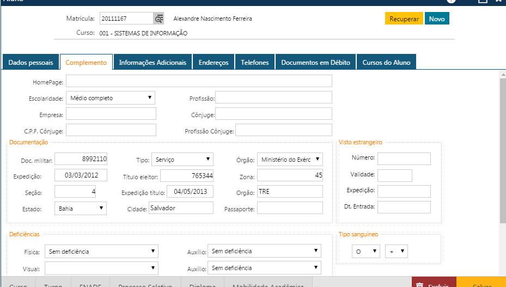506x287 pixels.
Task: Click into the HomePage input field
Action: coord(199,81)
